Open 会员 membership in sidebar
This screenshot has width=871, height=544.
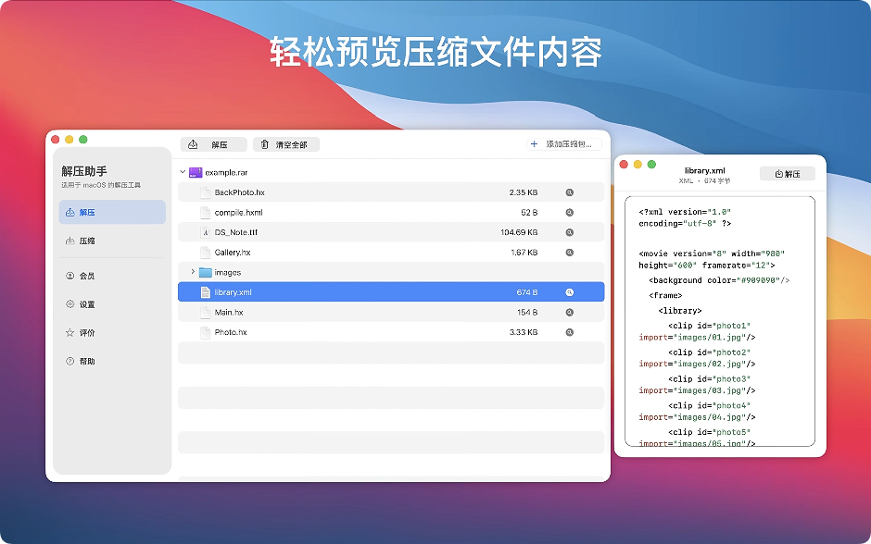112,276
